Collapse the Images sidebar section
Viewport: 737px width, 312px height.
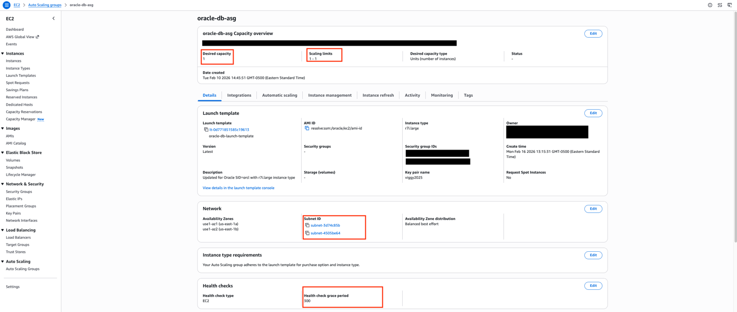(x=3, y=129)
